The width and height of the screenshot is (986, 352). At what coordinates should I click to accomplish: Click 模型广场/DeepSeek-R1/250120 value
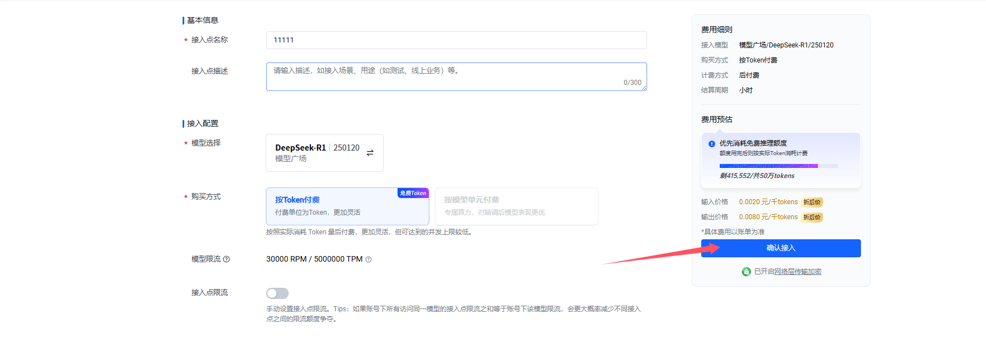(x=786, y=45)
